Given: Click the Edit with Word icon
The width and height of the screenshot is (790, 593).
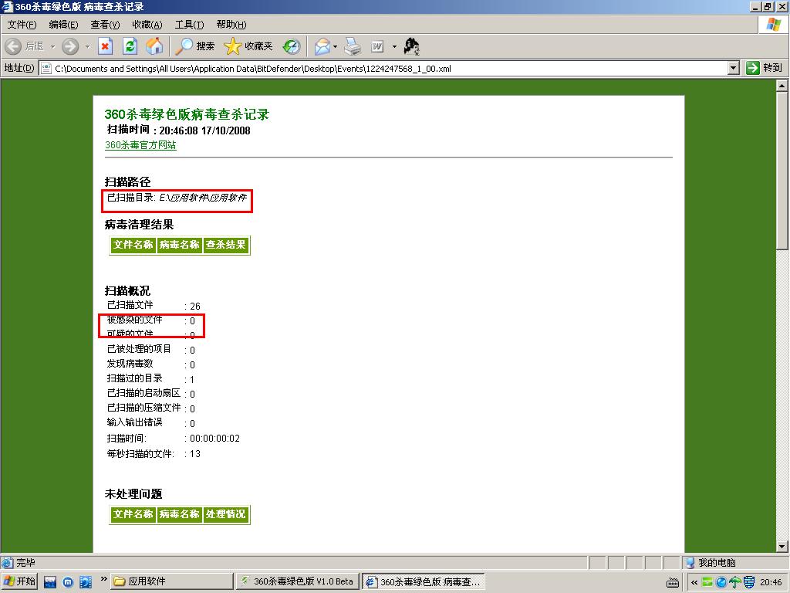Looking at the screenshot, I should pos(377,46).
